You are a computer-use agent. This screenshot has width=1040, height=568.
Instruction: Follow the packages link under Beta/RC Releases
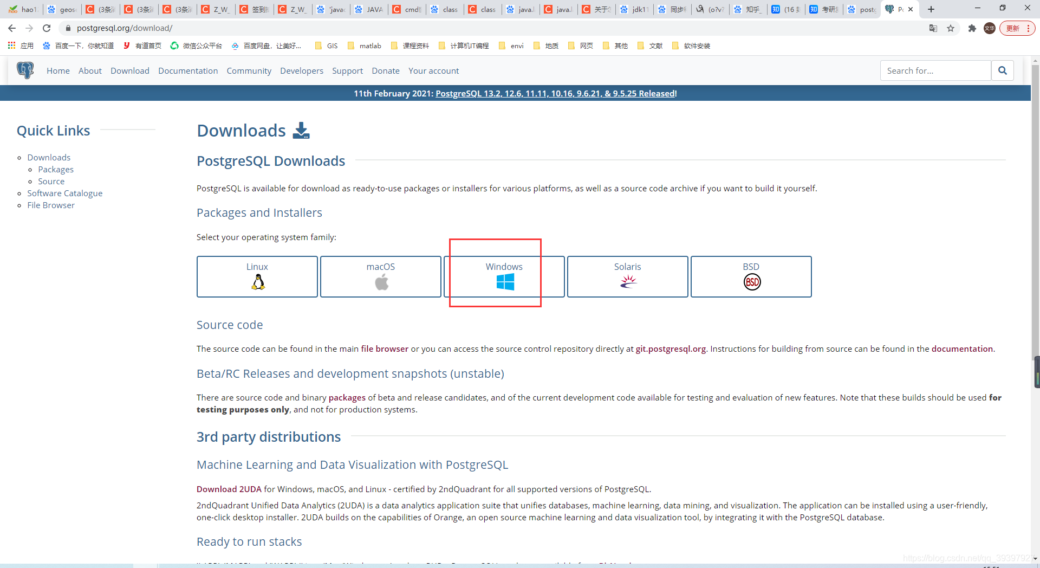[x=347, y=397]
